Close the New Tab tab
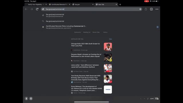This screenshot has width=183, height=103. (116, 5)
